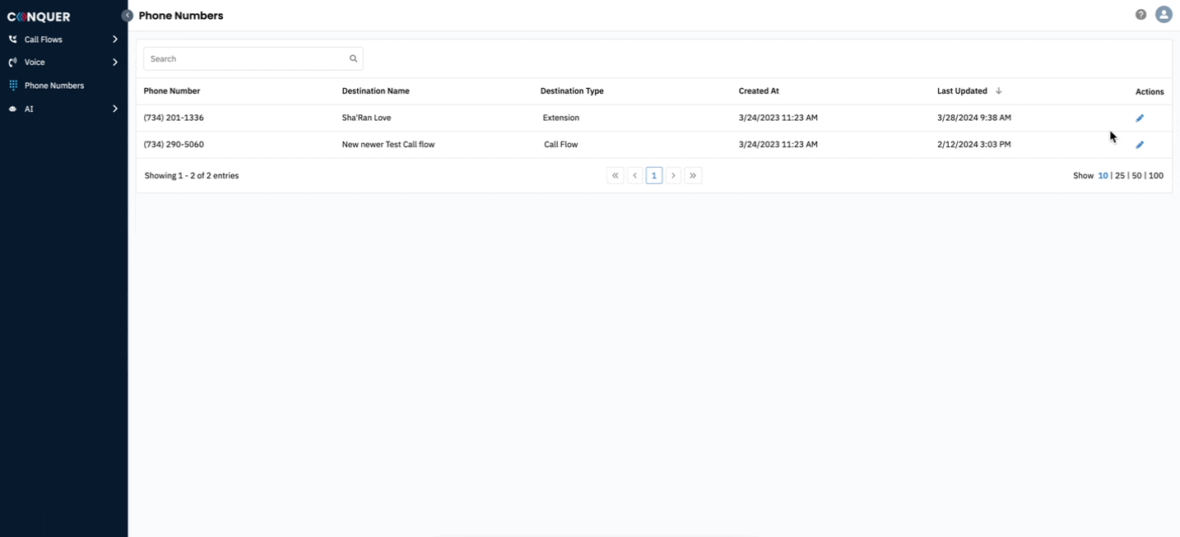Edit the (734) 201-1336 phone number

coord(1140,118)
